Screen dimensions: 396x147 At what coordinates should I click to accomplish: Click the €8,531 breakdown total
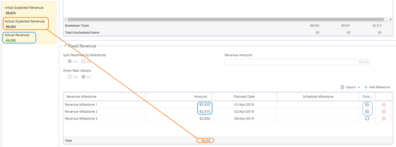(x=346, y=26)
